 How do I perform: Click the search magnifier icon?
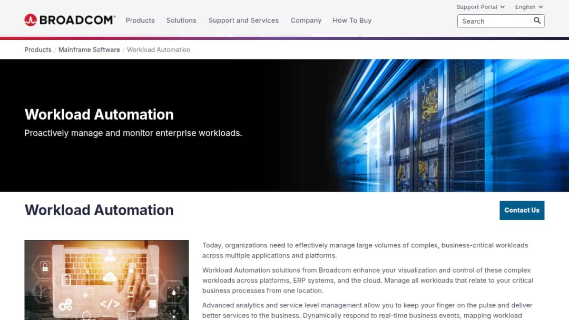537,21
